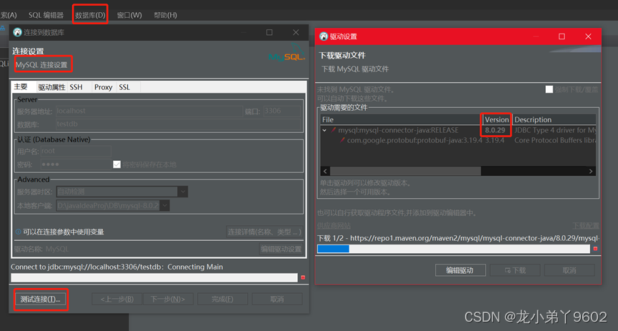Close the 驱动设置 window
This screenshot has width=618, height=331.
click(x=589, y=36)
